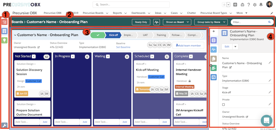Edit the Type field pencil icon

[270, 80]
